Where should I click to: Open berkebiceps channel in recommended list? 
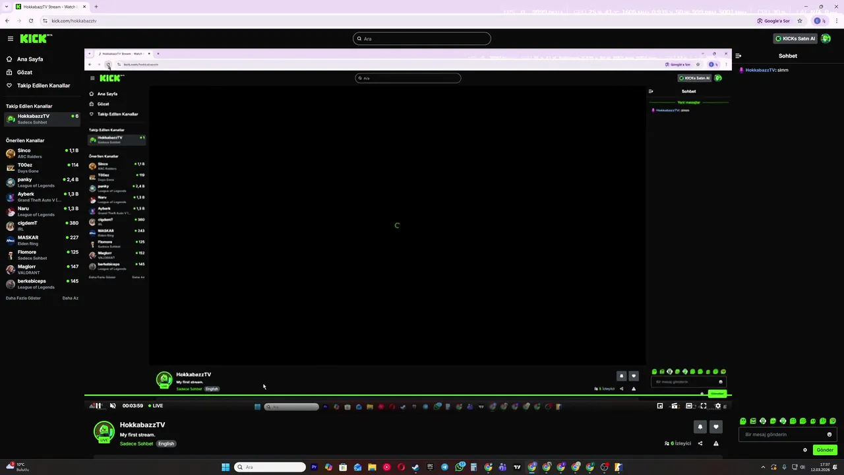(42, 284)
